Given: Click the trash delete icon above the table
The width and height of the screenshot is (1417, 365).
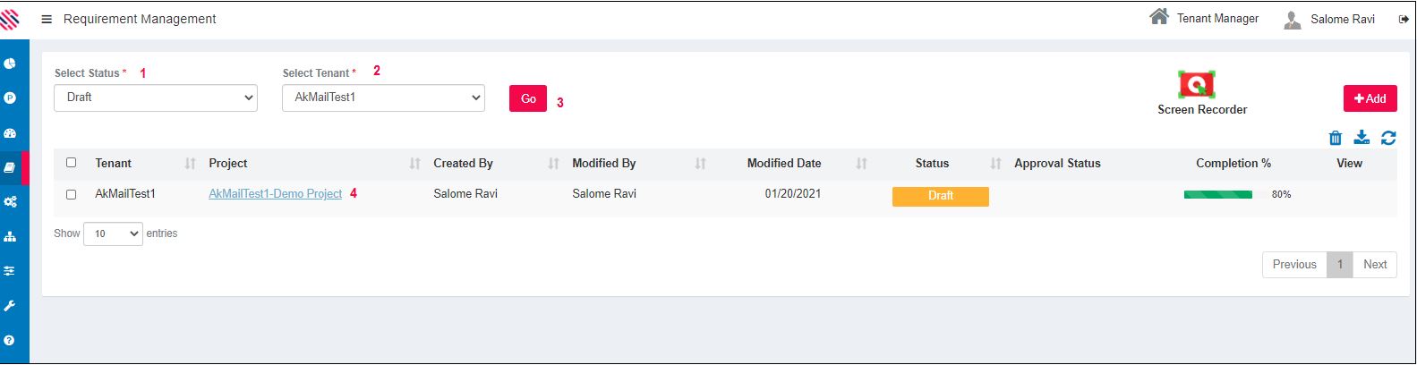Looking at the screenshot, I should 1336,138.
